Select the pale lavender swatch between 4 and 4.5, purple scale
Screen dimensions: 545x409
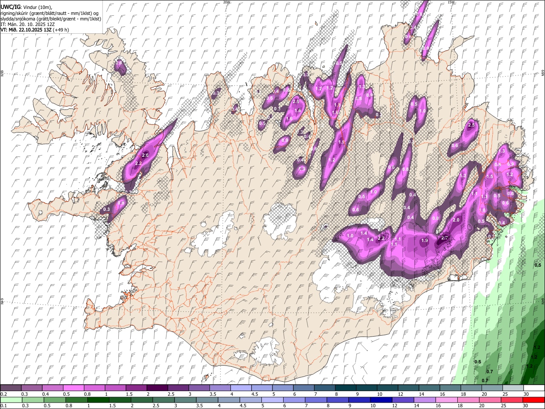coord(241,388)
